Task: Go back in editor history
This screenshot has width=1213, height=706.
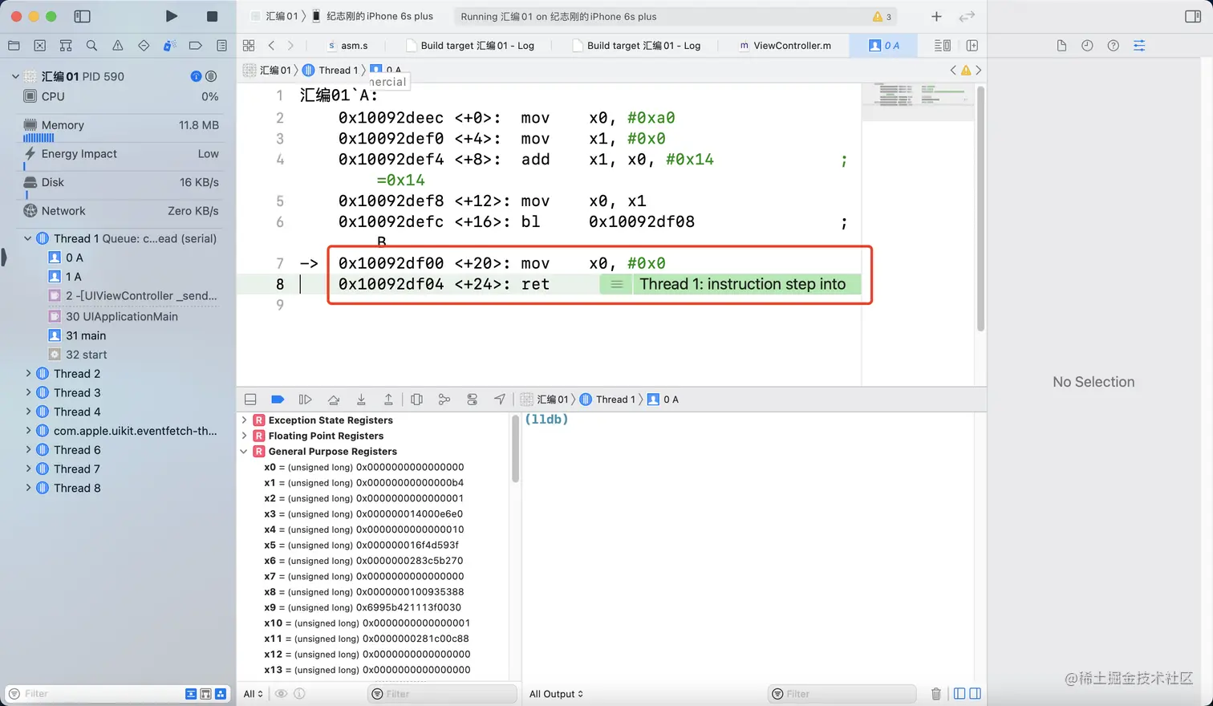Action: (x=271, y=46)
